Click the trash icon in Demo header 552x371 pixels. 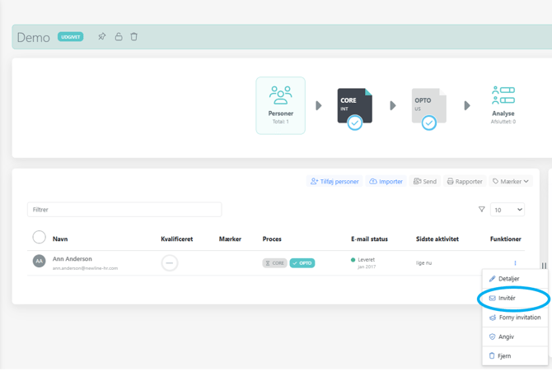point(134,37)
